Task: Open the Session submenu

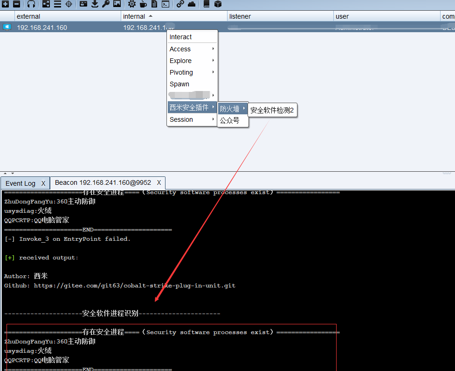Action: [x=192, y=119]
